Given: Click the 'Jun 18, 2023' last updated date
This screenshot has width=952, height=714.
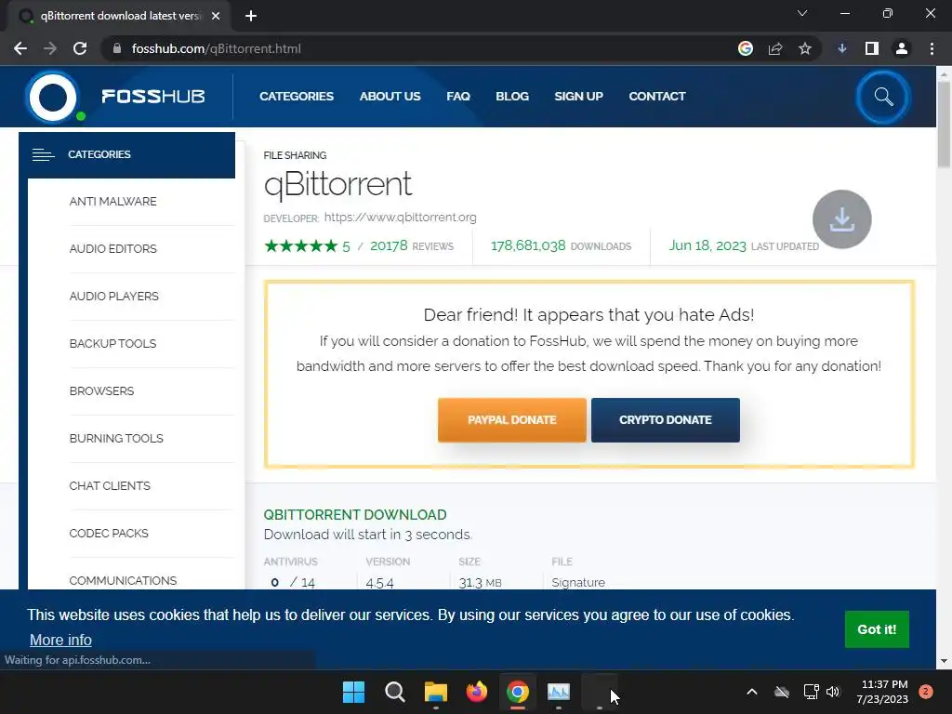Looking at the screenshot, I should [x=707, y=245].
